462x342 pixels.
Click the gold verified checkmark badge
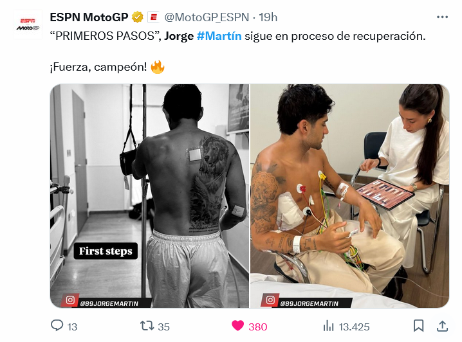[137, 17]
